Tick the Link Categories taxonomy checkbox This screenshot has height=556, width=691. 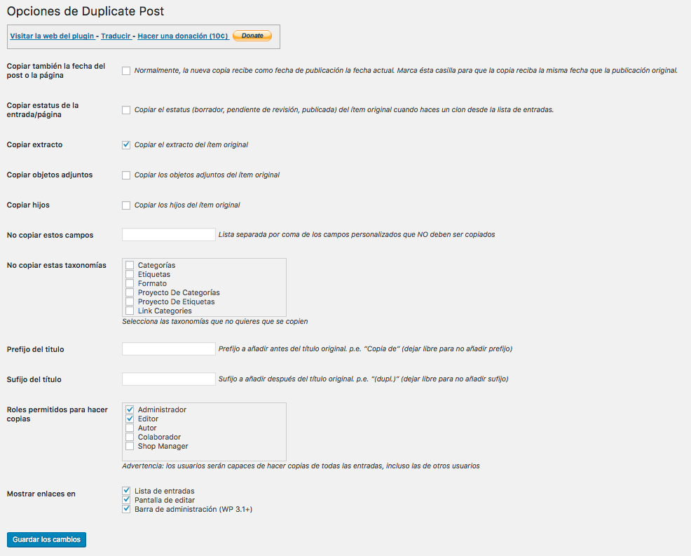(130, 311)
